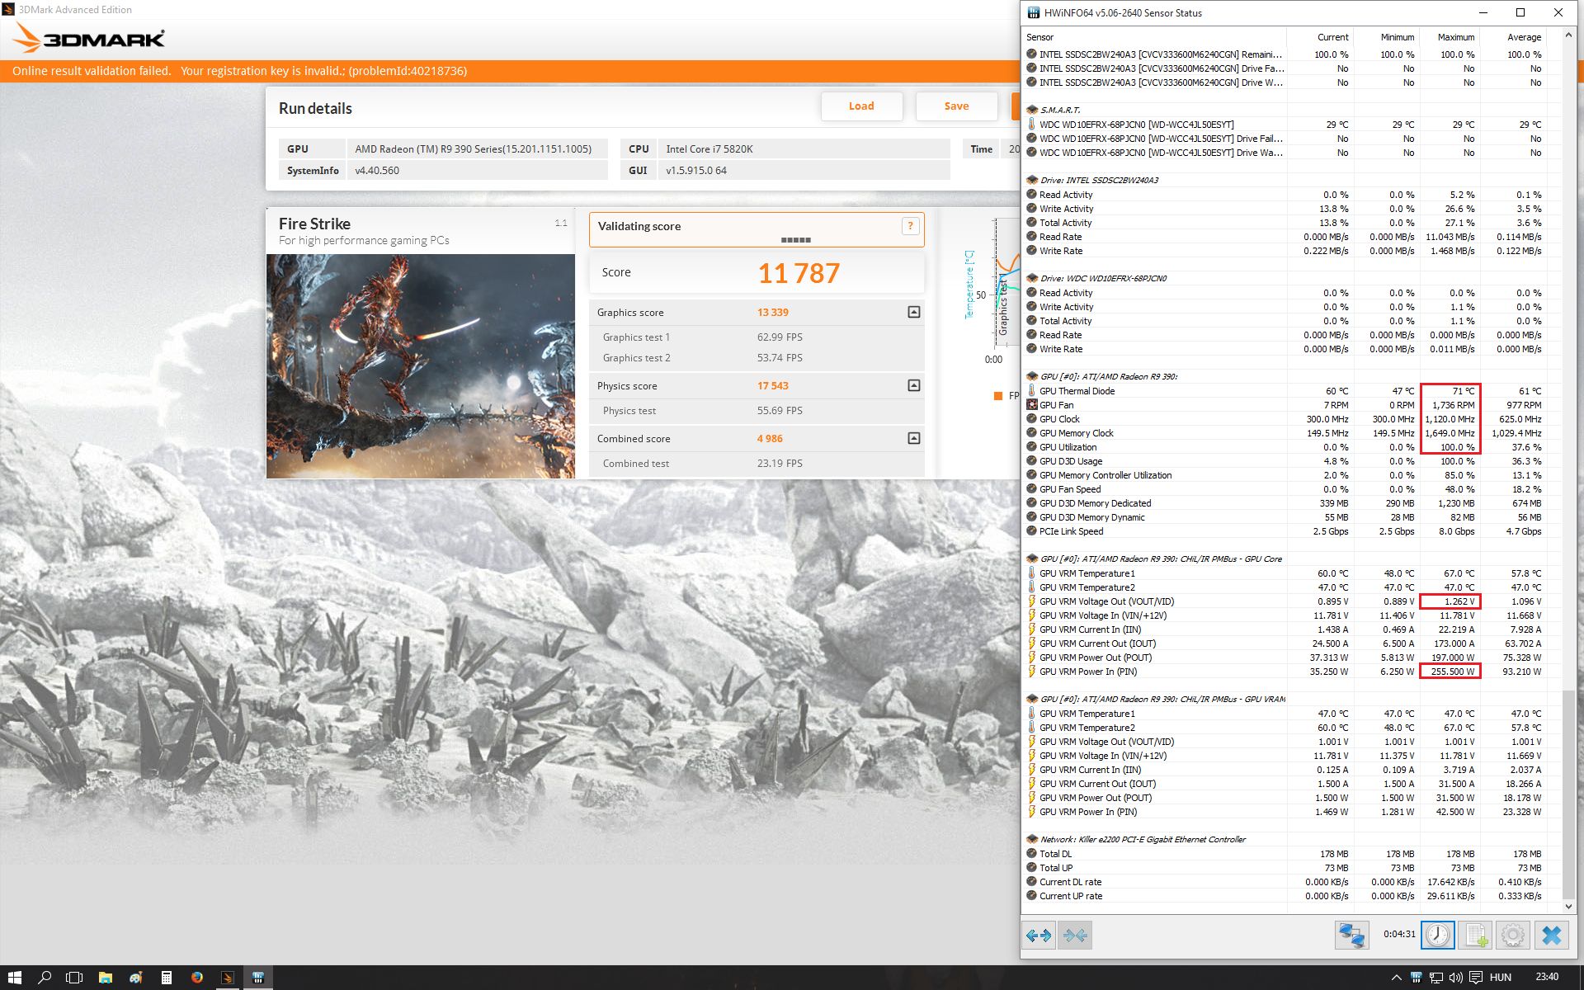The width and height of the screenshot is (1584, 990).
Task: Click the Maximum column header
Action: click(x=1449, y=37)
